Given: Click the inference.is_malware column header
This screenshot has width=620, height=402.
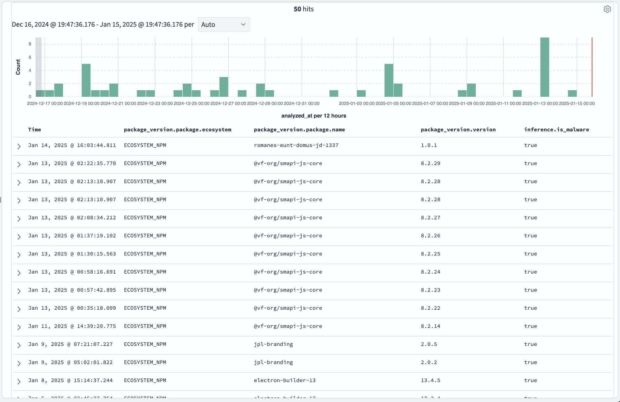Looking at the screenshot, I should [556, 130].
